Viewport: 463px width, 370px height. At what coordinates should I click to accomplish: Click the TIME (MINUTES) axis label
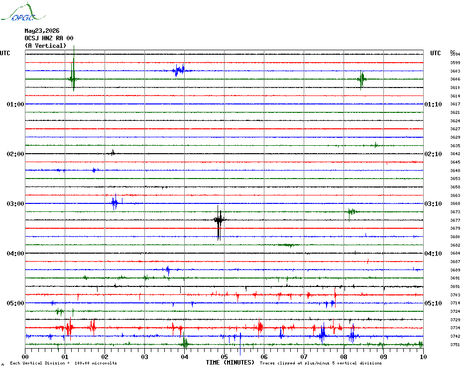tap(230, 363)
